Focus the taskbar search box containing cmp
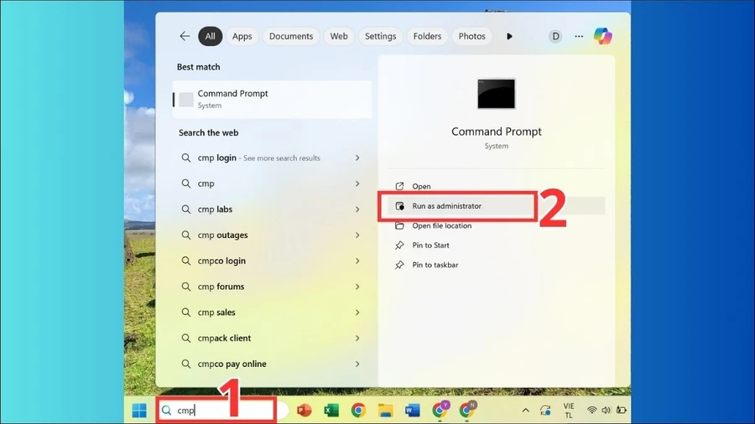This screenshot has width=755, height=424. pyautogui.click(x=221, y=410)
